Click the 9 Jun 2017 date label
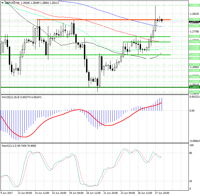This screenshot has width=200, height=196. [x=7, y=193]
